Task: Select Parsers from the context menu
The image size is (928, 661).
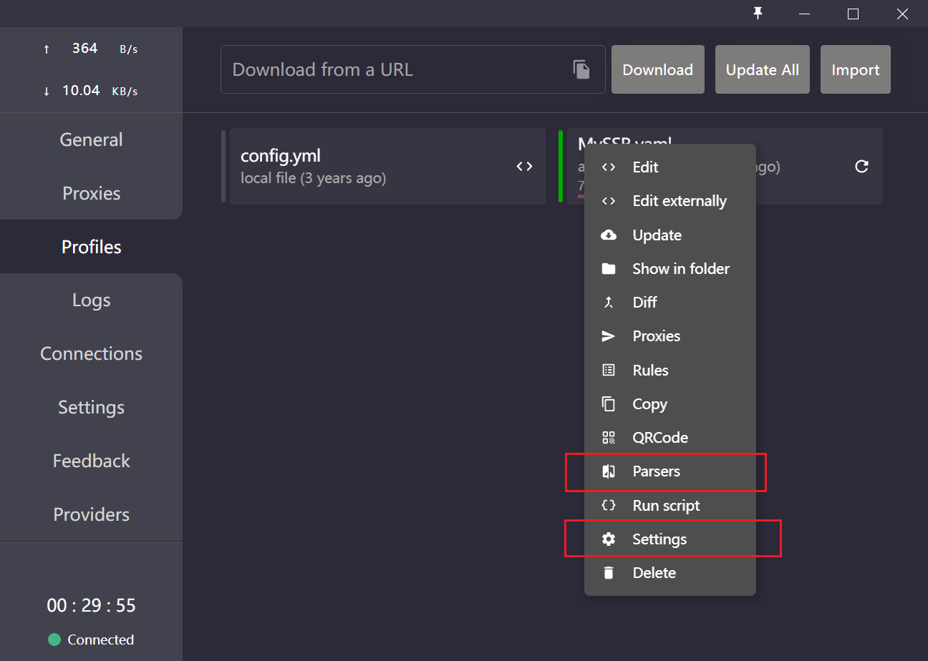Action: tap(656, 471)
